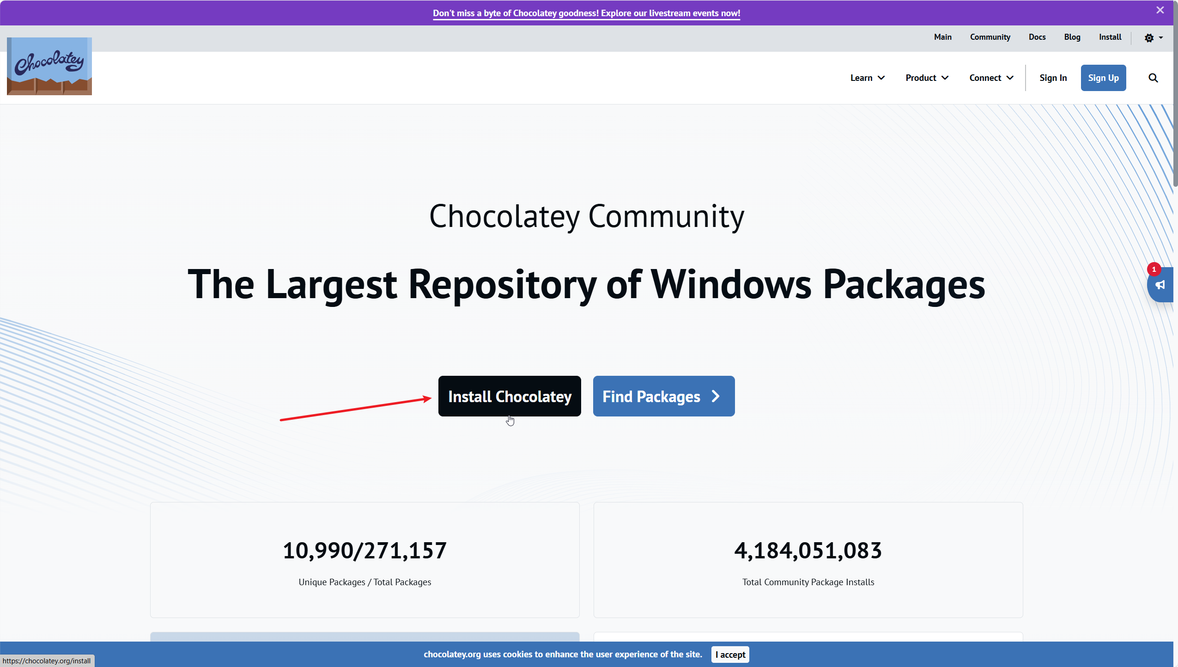1178x667 pixels.
Task: Expand the Connect menu
Action: 991,78
